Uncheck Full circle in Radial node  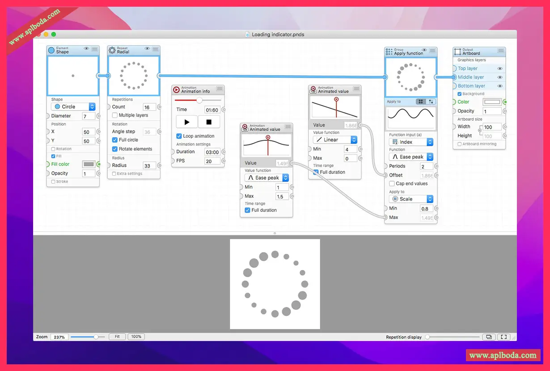click(x=115, y=140)
